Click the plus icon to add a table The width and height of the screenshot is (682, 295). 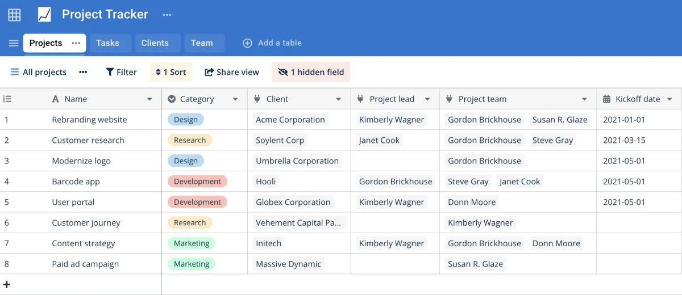coord(247,43)
